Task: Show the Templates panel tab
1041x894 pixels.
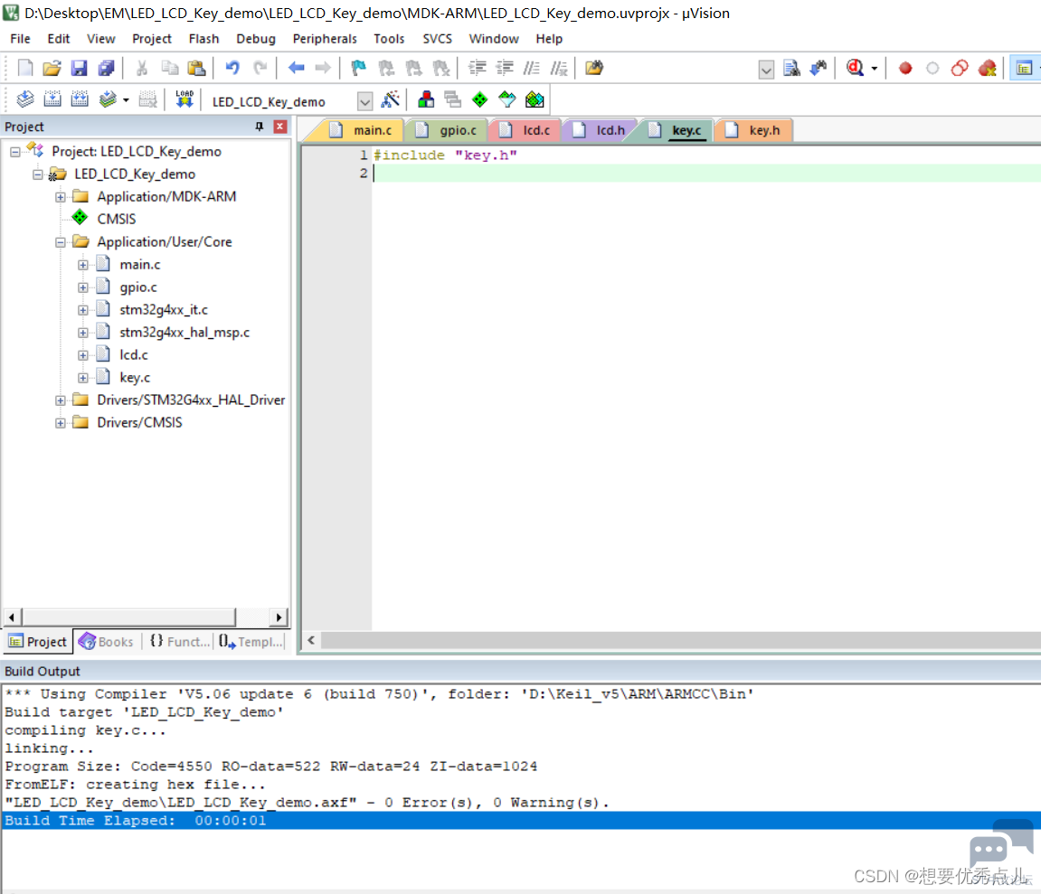Action: click(251, 642)
